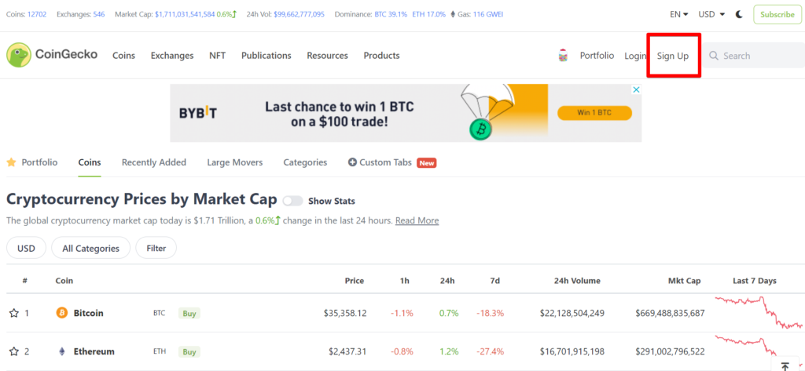Favorite Bitcoin with star icon

pos(13,313)
